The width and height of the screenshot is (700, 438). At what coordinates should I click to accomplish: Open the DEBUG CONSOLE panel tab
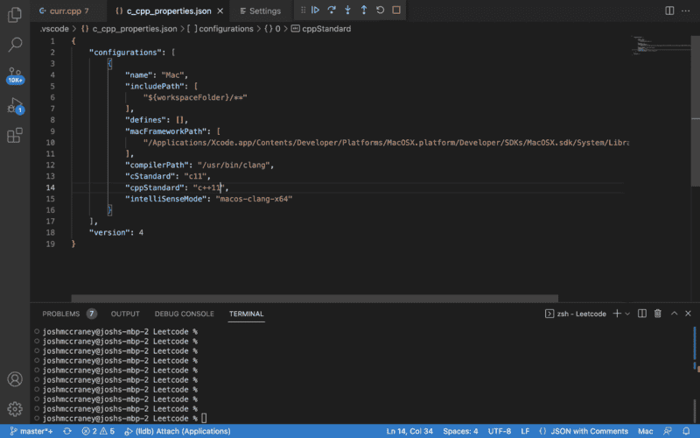coord(185,314)
